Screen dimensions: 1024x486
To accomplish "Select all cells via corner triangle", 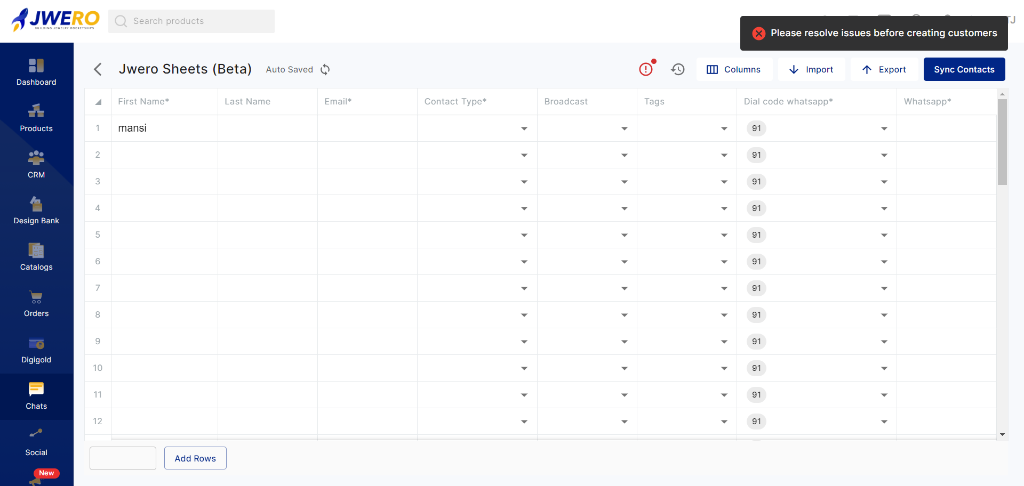I will pos(98,102).
